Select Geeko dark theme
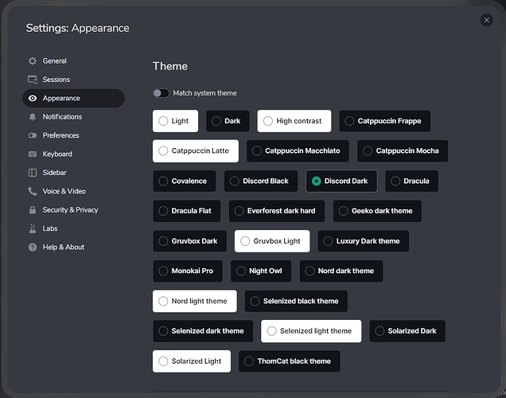The height and width of the screenshot is (398, 506). (x=377, y=211)
